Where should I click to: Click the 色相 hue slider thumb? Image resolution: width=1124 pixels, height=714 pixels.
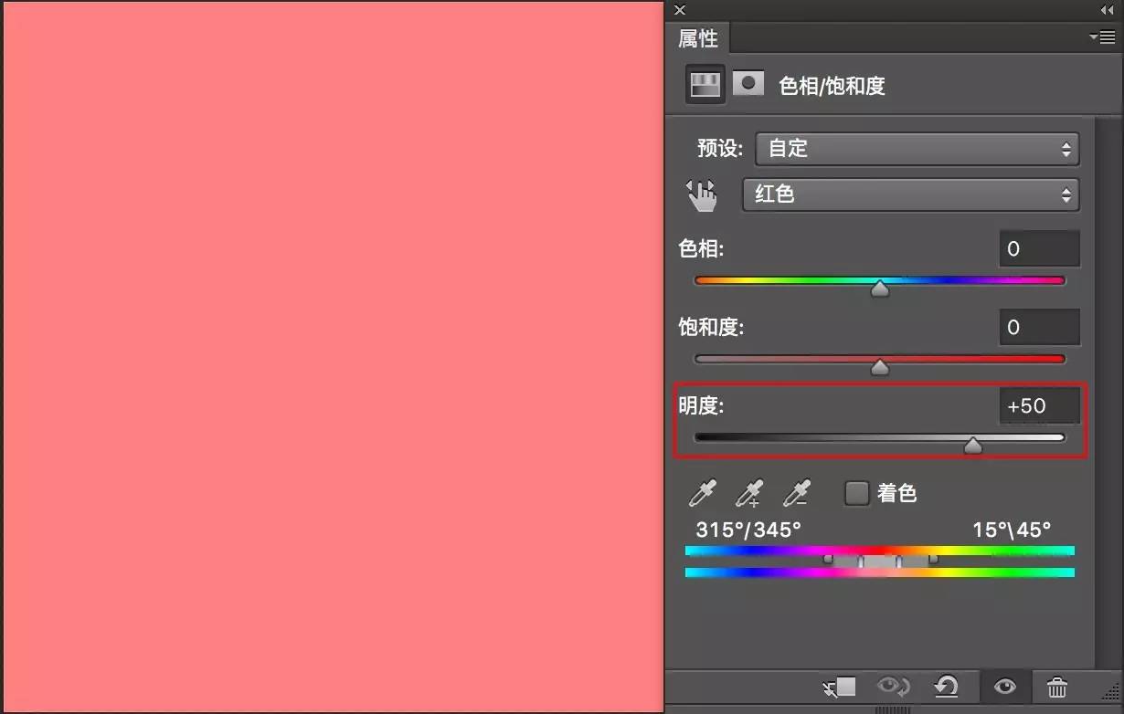(880, 289)
